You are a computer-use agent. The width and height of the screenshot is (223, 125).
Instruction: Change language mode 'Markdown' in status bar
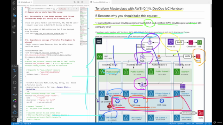tap(199, 124)
